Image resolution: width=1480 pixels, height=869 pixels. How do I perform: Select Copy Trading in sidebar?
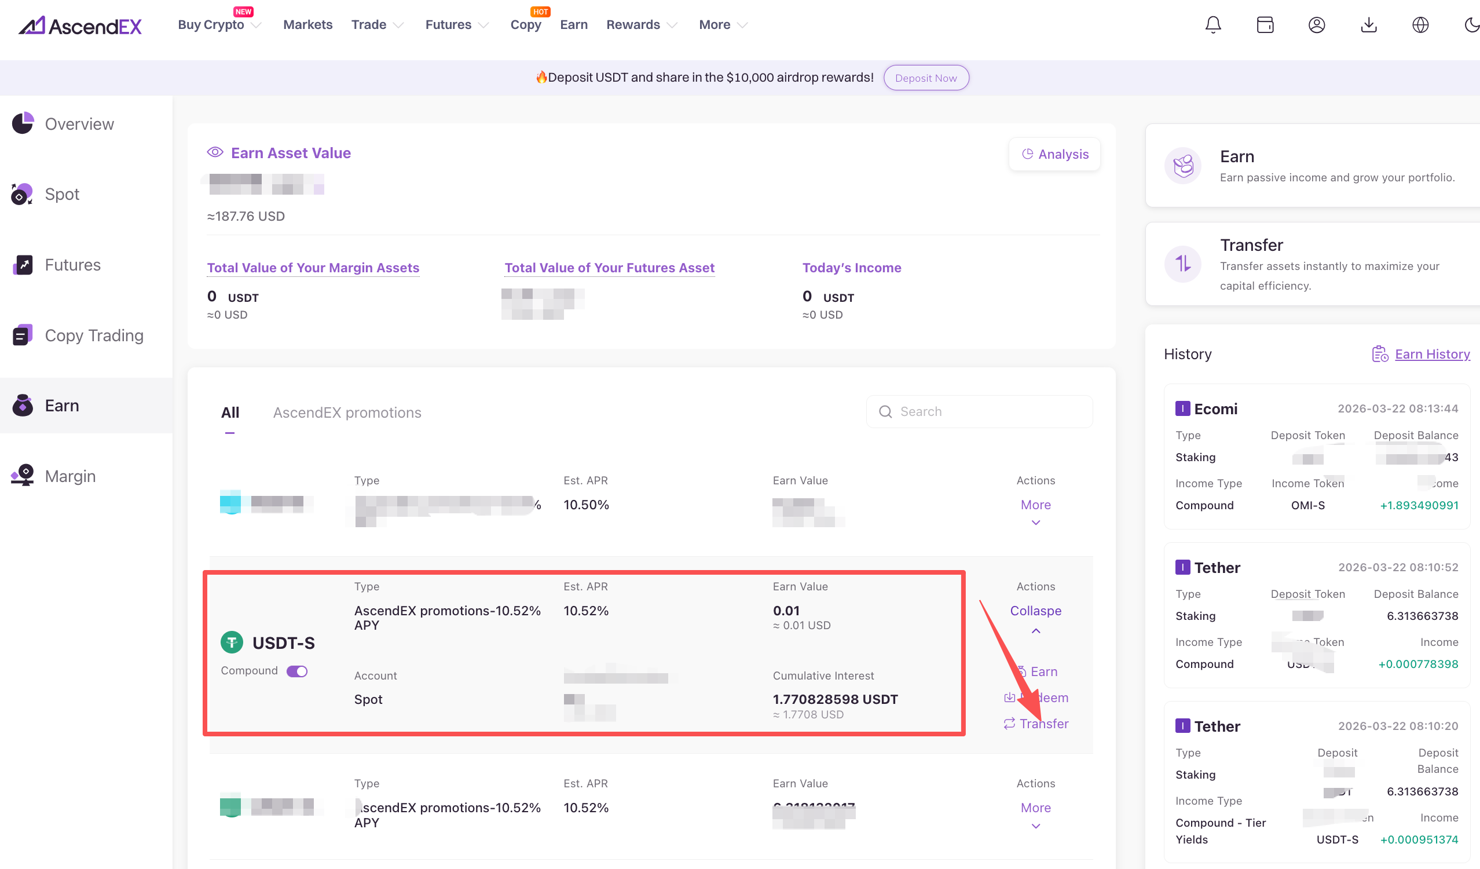[x=94, y=335]
